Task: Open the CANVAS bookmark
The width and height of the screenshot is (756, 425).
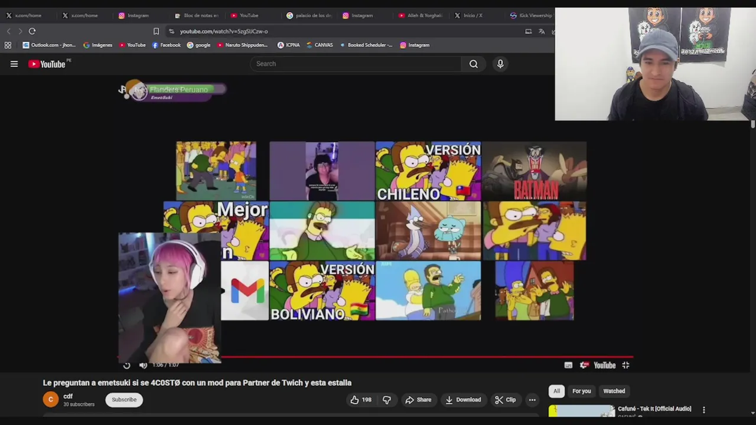Action: coord(320,45)
